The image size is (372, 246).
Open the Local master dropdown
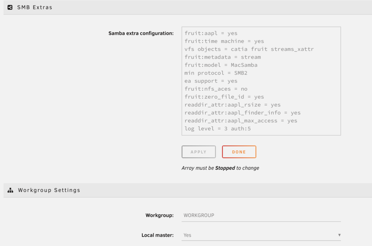point(261,235)
